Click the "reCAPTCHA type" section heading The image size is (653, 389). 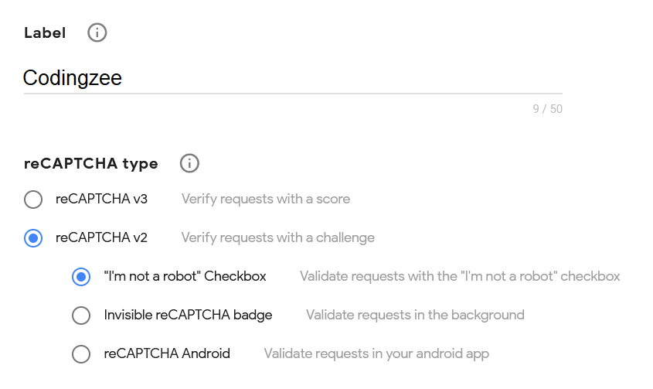[91, 164]
